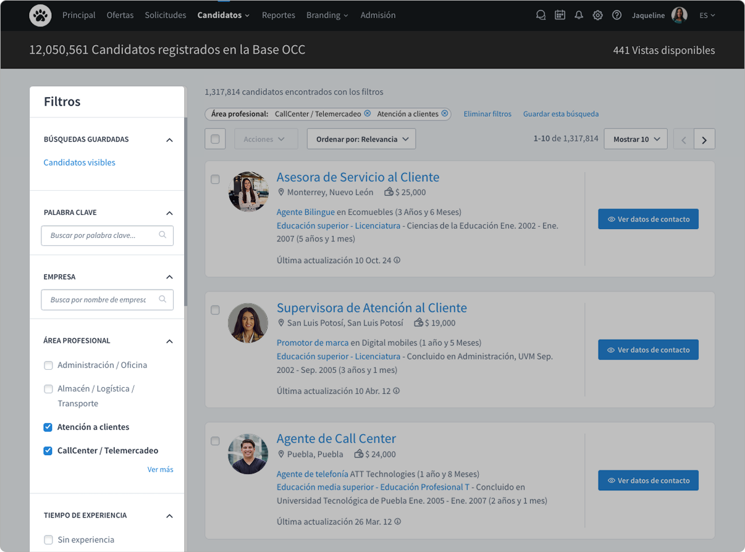The width and height of the screenshot is (745, 552).
Task: Go to the Reportes tab
Action: [x=278, y=15]
